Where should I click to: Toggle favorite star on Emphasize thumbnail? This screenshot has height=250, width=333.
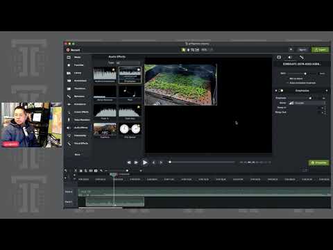pyautogui.click(x=139, y=69)
